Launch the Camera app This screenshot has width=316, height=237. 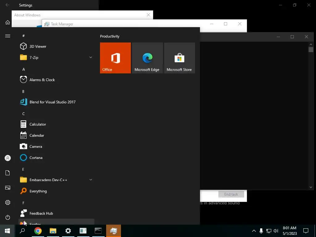pos(56,147)
